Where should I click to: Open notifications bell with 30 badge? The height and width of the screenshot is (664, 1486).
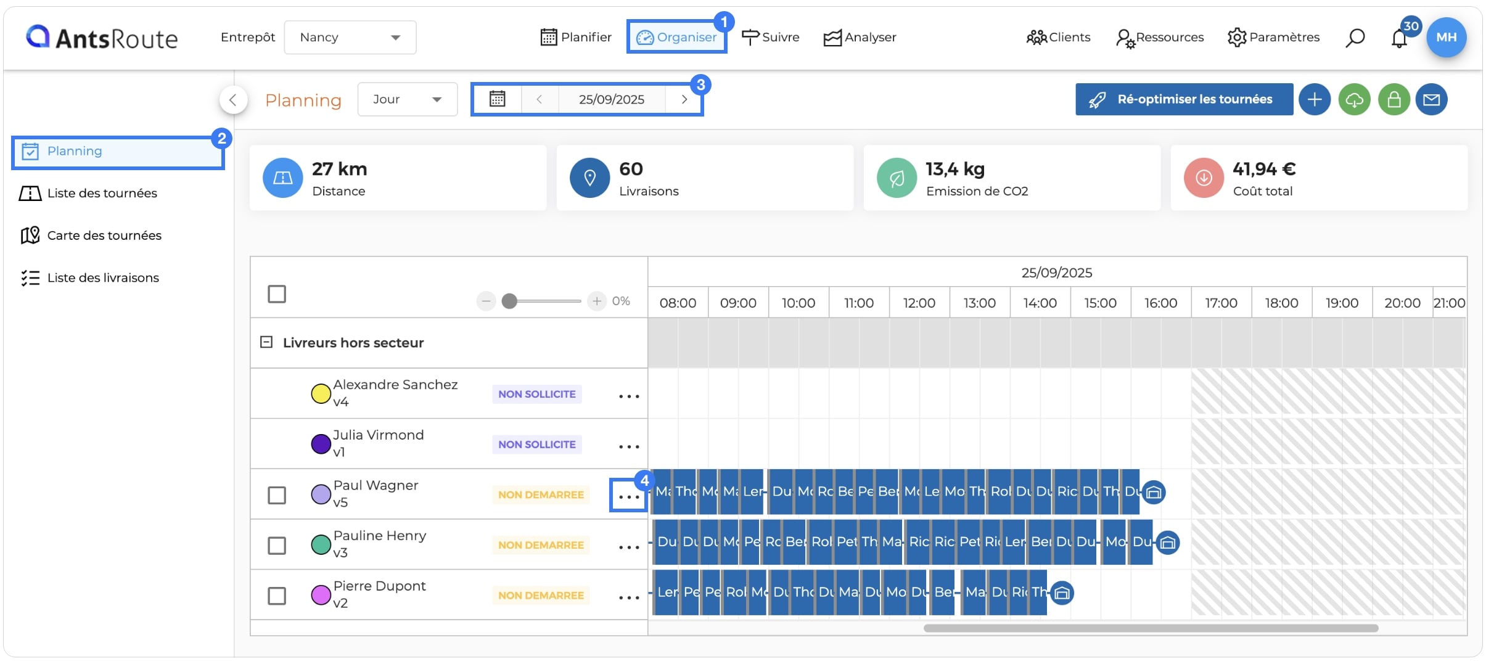[1400, 38]
